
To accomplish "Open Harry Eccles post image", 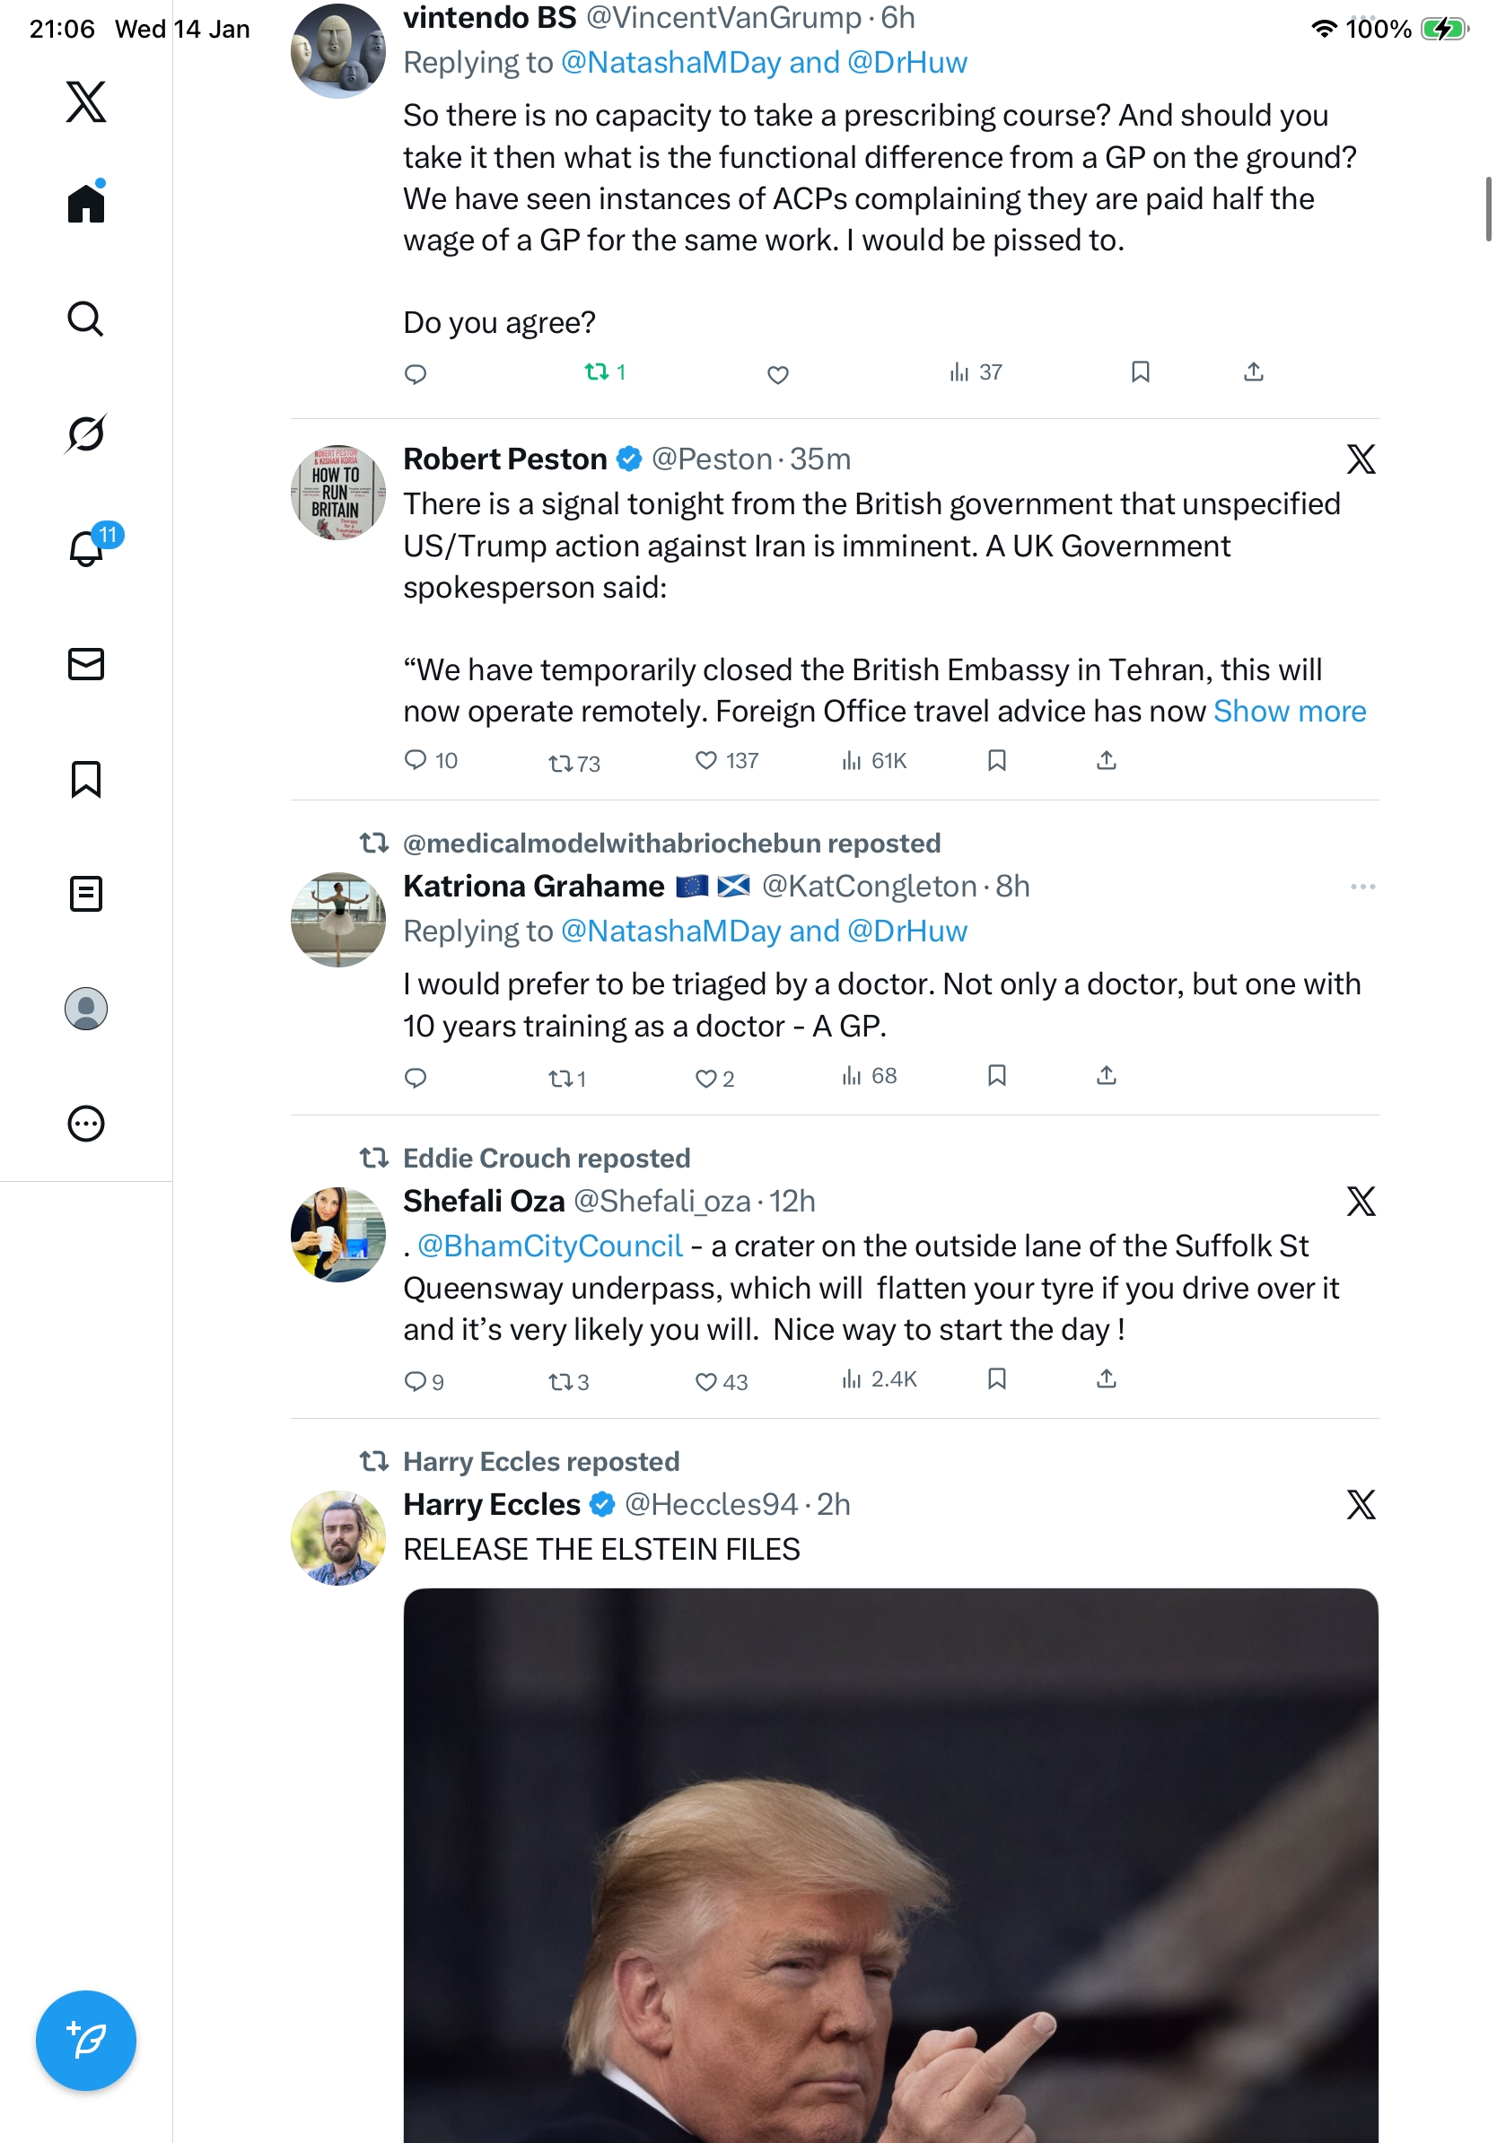I will pyautogui.click(x=890, y=1865).
